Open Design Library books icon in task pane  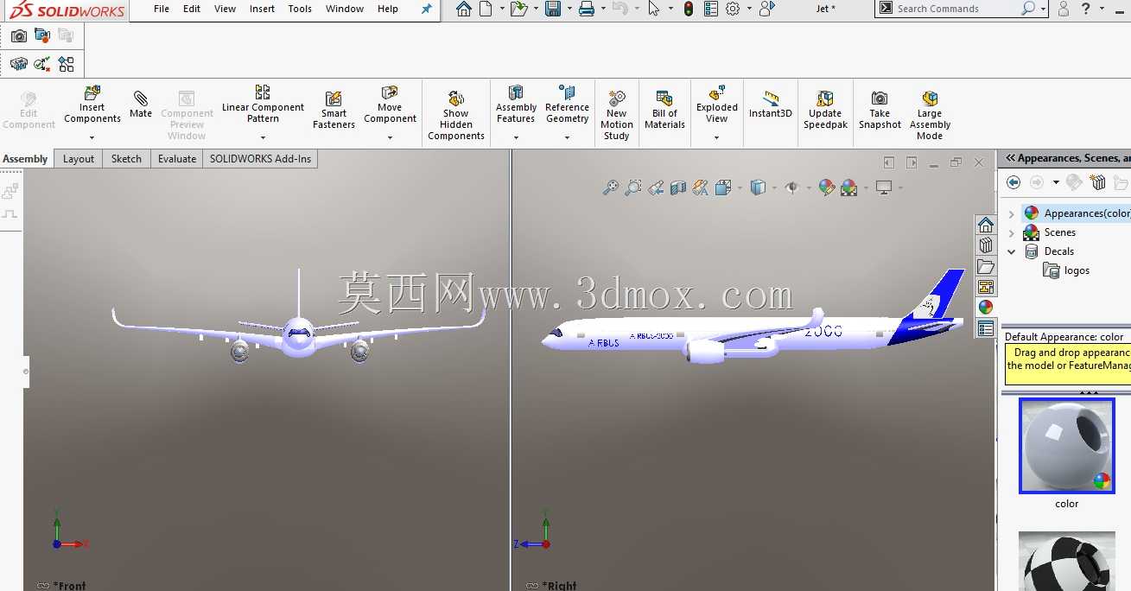986,245
